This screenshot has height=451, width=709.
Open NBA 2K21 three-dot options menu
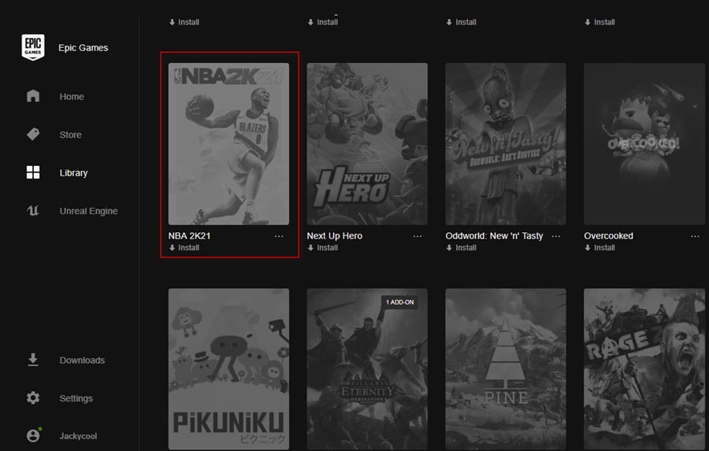279,236
